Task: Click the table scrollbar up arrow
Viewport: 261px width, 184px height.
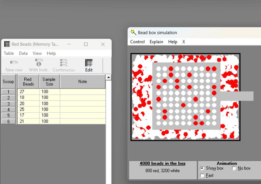Action: [x=108, y=77]
